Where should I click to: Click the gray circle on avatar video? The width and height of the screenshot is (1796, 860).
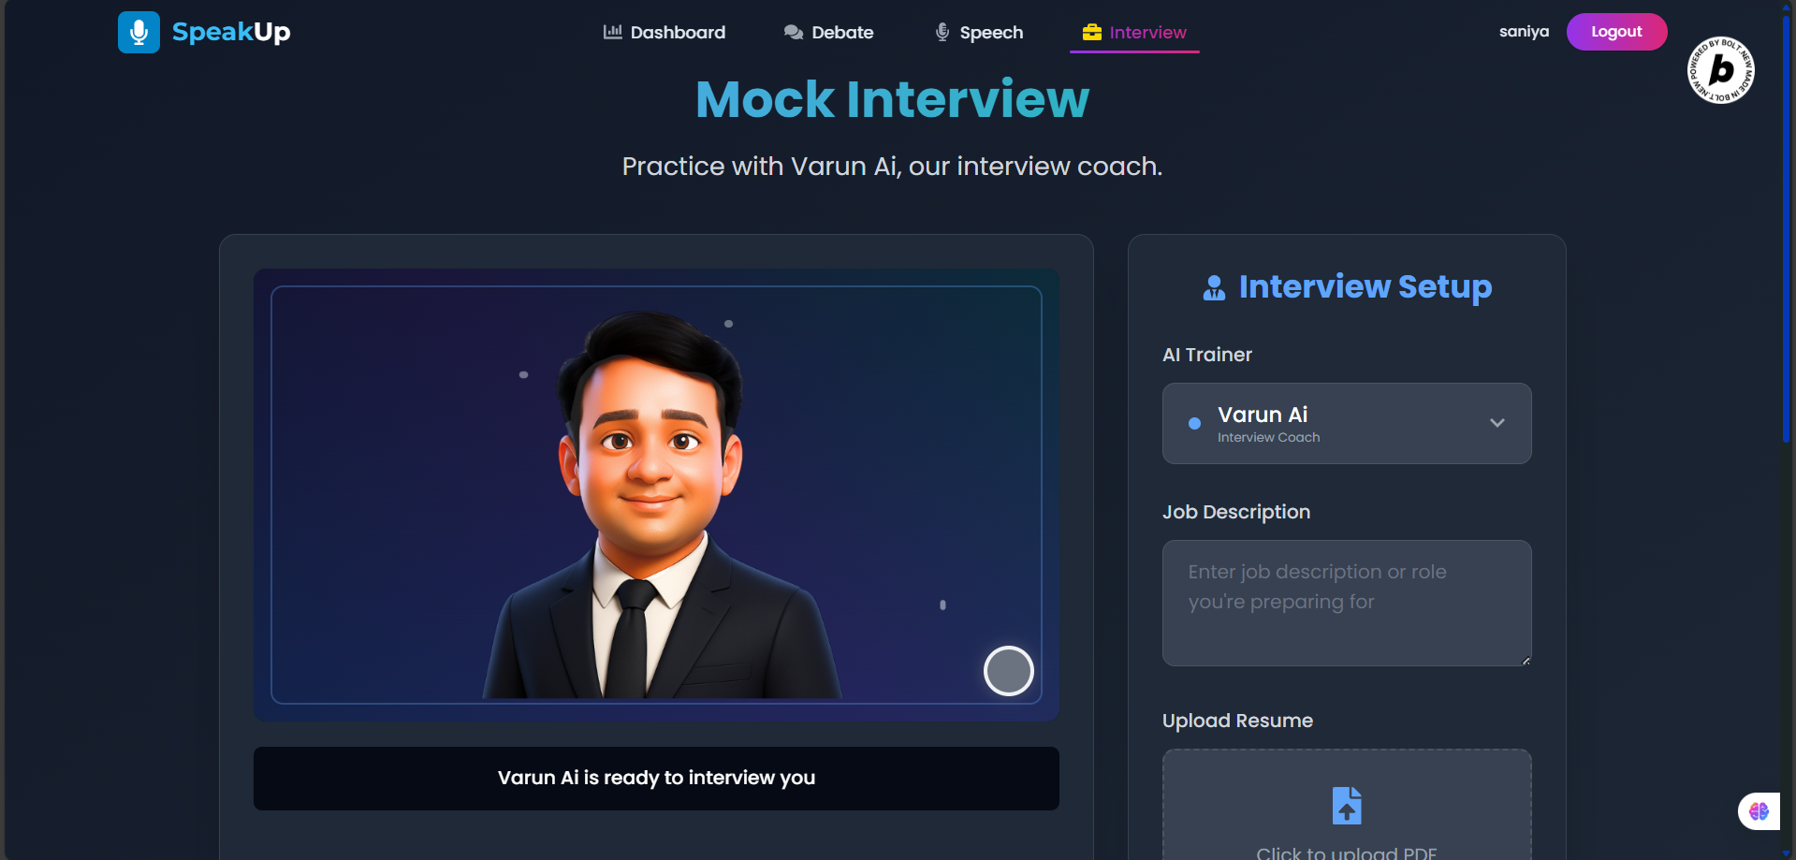(1009, 671)
